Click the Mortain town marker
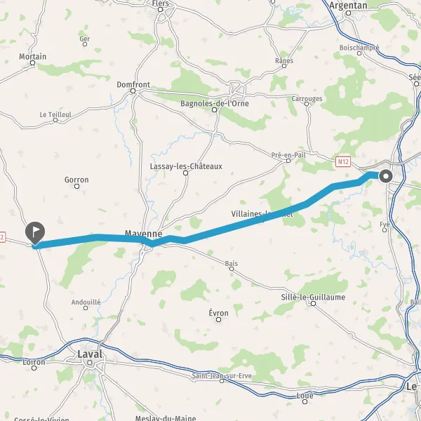 pyautogui.click(x=33, y=63)
